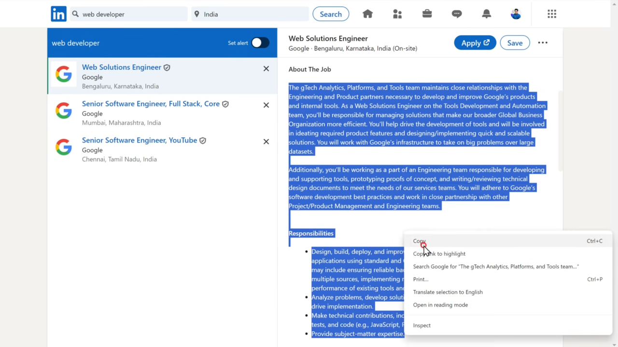Click verified badge beside Senior Software Engineer, YouTube
Image resolution: width=618 pixels, height=347 pixels.
203,141
